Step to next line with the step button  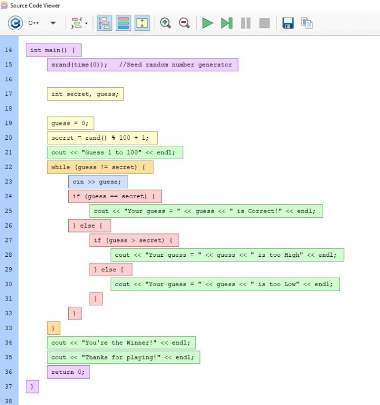(x=227, y=23)
